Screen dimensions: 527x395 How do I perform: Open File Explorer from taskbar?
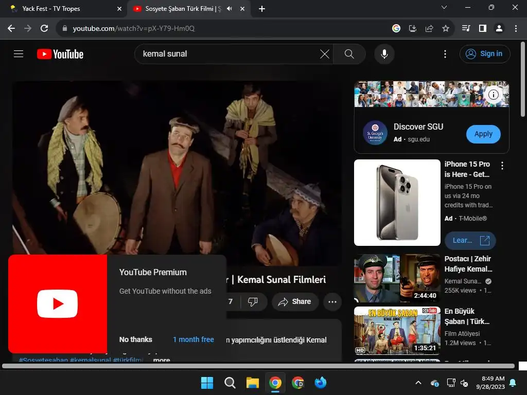tap(252, 383)
